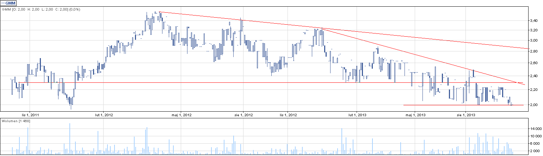The image size is (543, 156).
Task: Select the 'sie 1, 2012' date label
Action: [x=243, y=115]
